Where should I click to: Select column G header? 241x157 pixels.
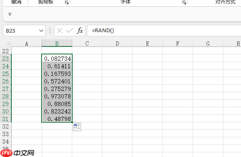pyautogui.click(x=208, y=44)
